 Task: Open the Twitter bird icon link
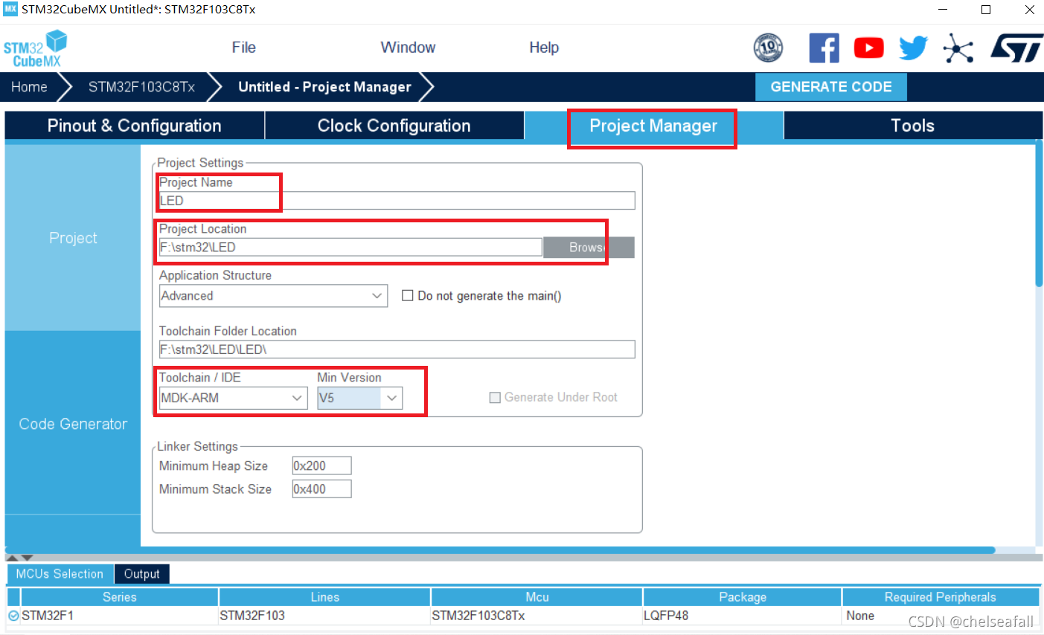tap(913, 48)
